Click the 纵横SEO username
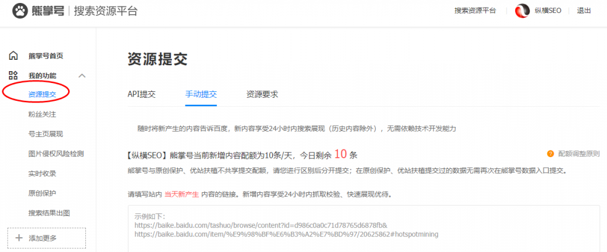This screenshot has width=607, height=252. [548, 11]
